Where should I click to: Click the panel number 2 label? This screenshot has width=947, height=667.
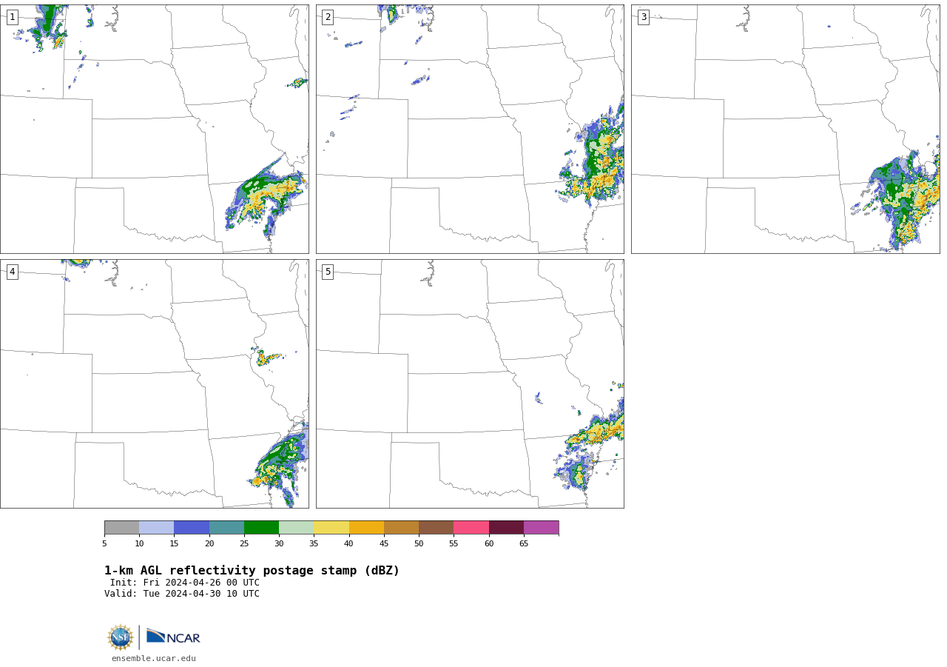[328, 17]
